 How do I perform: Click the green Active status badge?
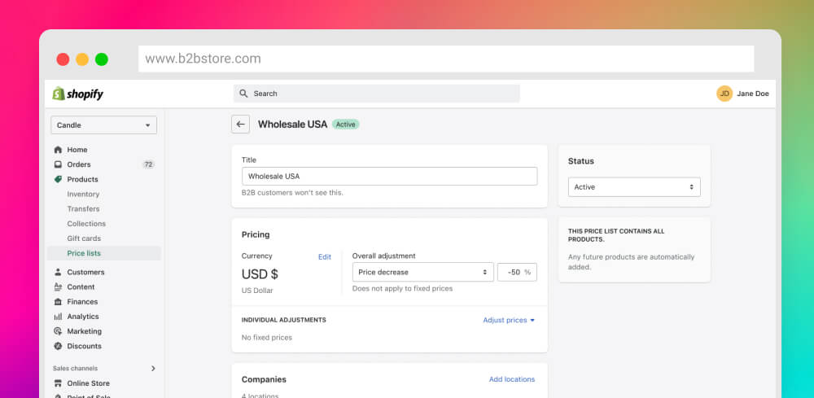point(346,125)
